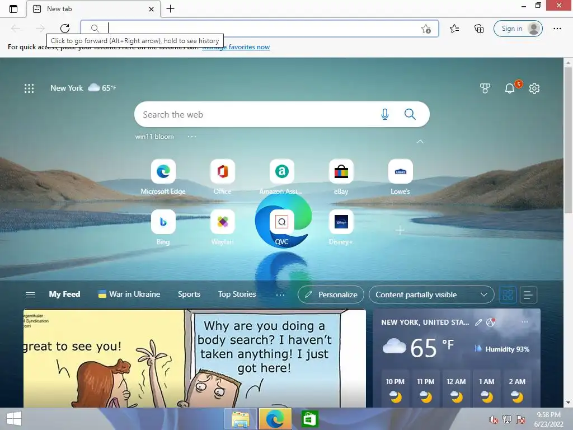Click the Edge taskbar button

(x=275, y=419)
